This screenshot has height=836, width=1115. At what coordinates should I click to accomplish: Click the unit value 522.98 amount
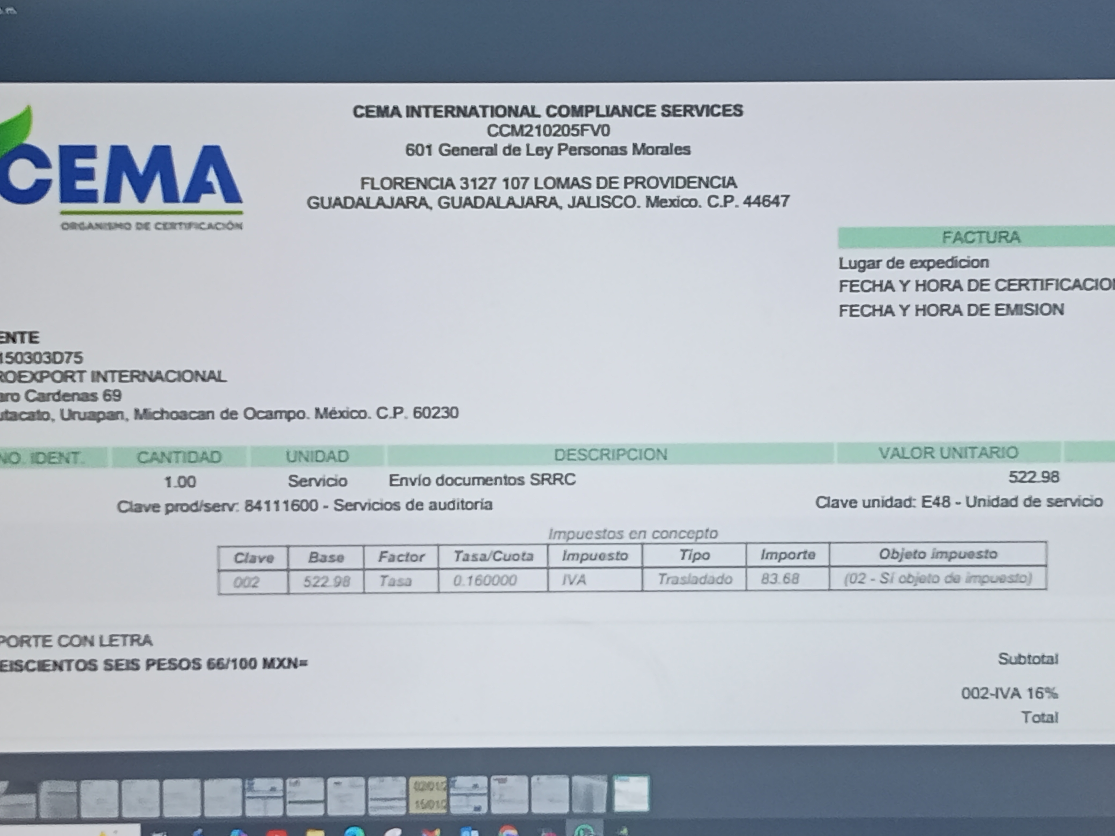click(x=1033, y=477)
